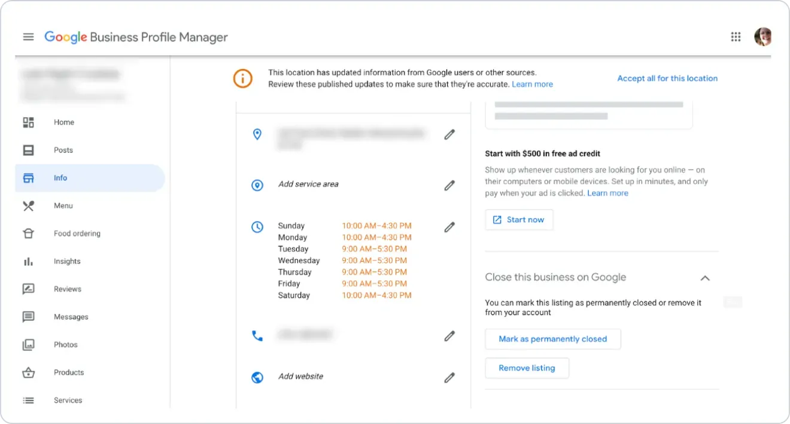Screen dimensions: 790x424
Task: Click Start with $500 in free ad credit heading
Action: [543, 154]
